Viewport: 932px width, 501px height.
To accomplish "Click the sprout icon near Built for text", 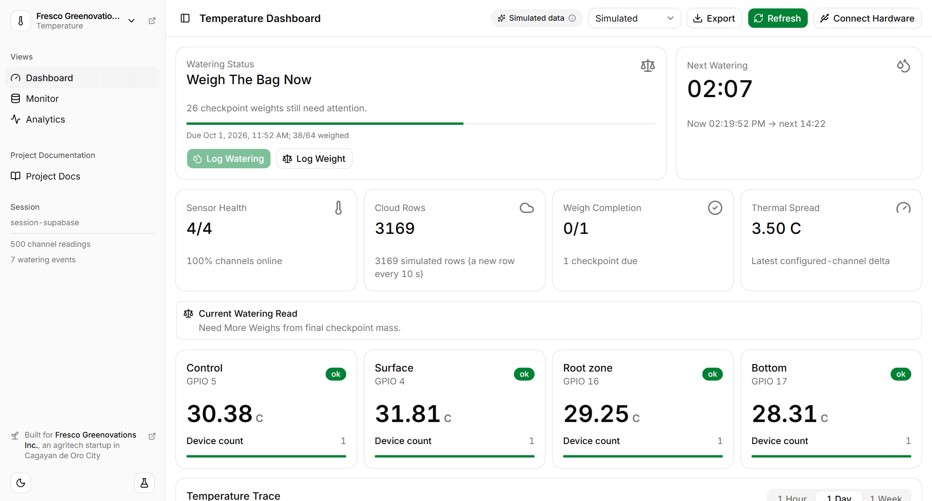I will point(15,435).
